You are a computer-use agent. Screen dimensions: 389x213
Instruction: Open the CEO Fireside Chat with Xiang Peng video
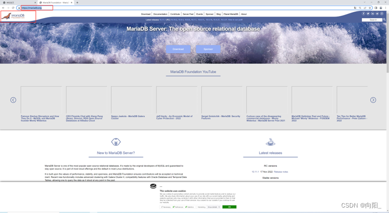coord(86,100)
